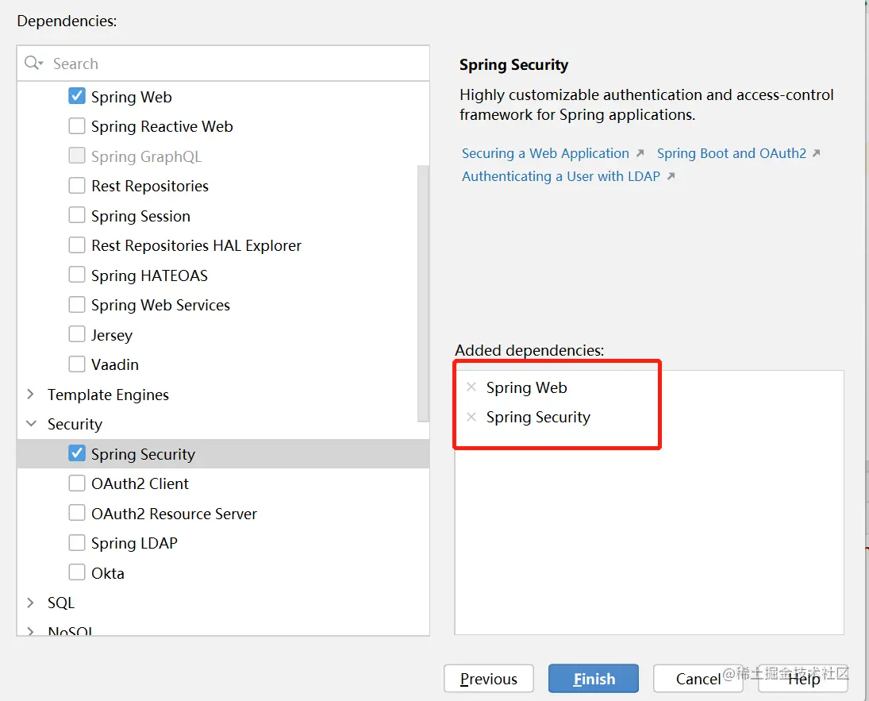Uncheck the Spring Web checkbox
Screen dimensions: 869x701
77,96
